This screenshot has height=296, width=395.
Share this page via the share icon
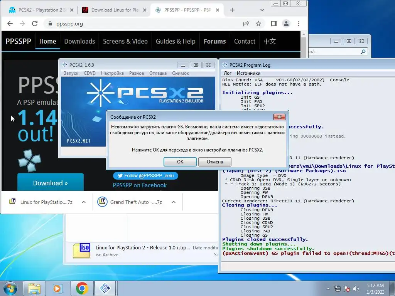pyautogui.click(x=246, y=24)
